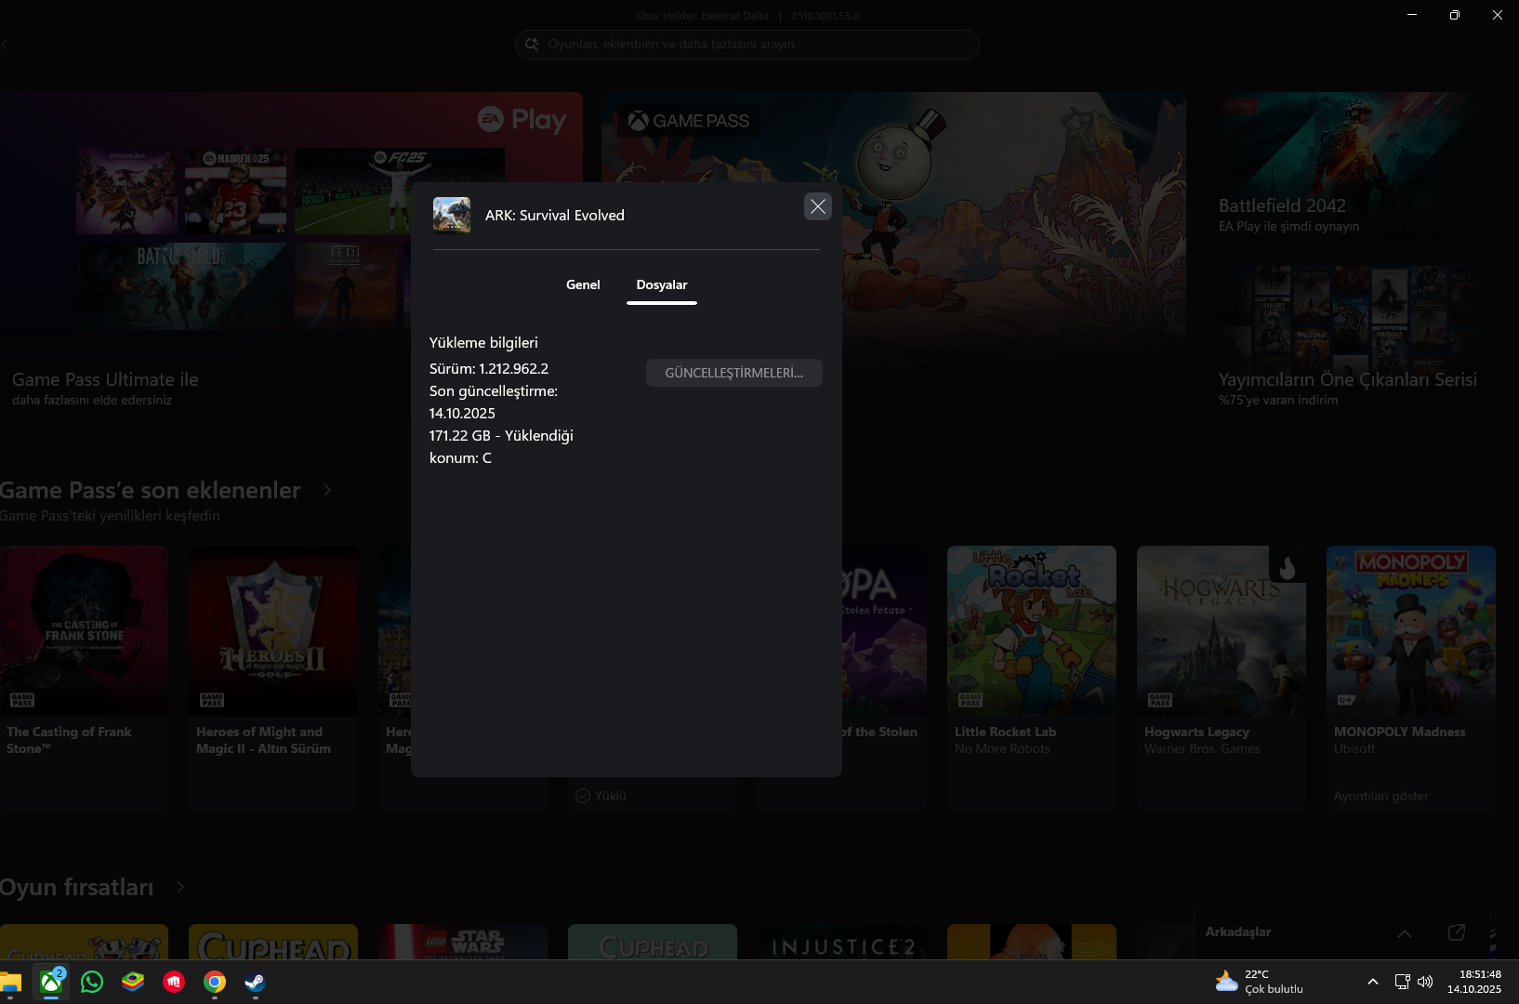Click the 'Son güncelleştirme:' label

click(x=494, y=390)
